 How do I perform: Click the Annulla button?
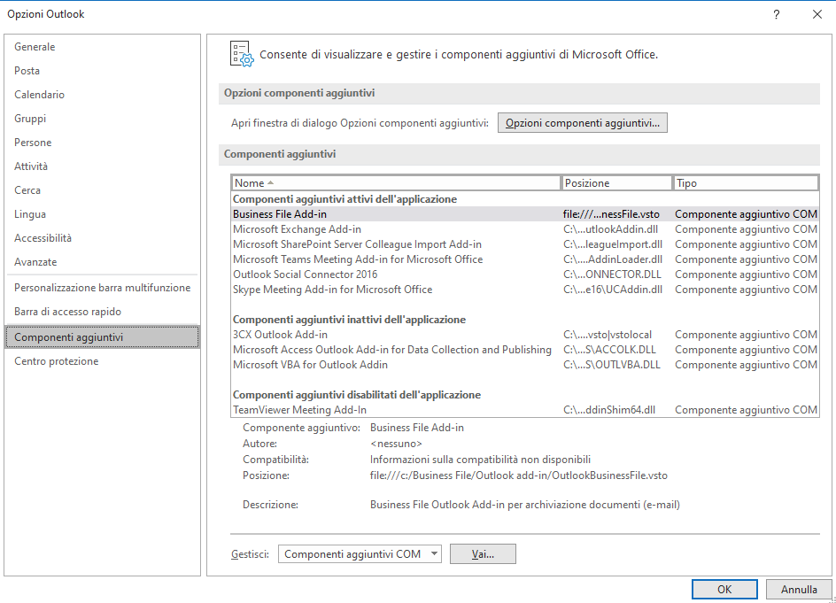tap(799, 589)
